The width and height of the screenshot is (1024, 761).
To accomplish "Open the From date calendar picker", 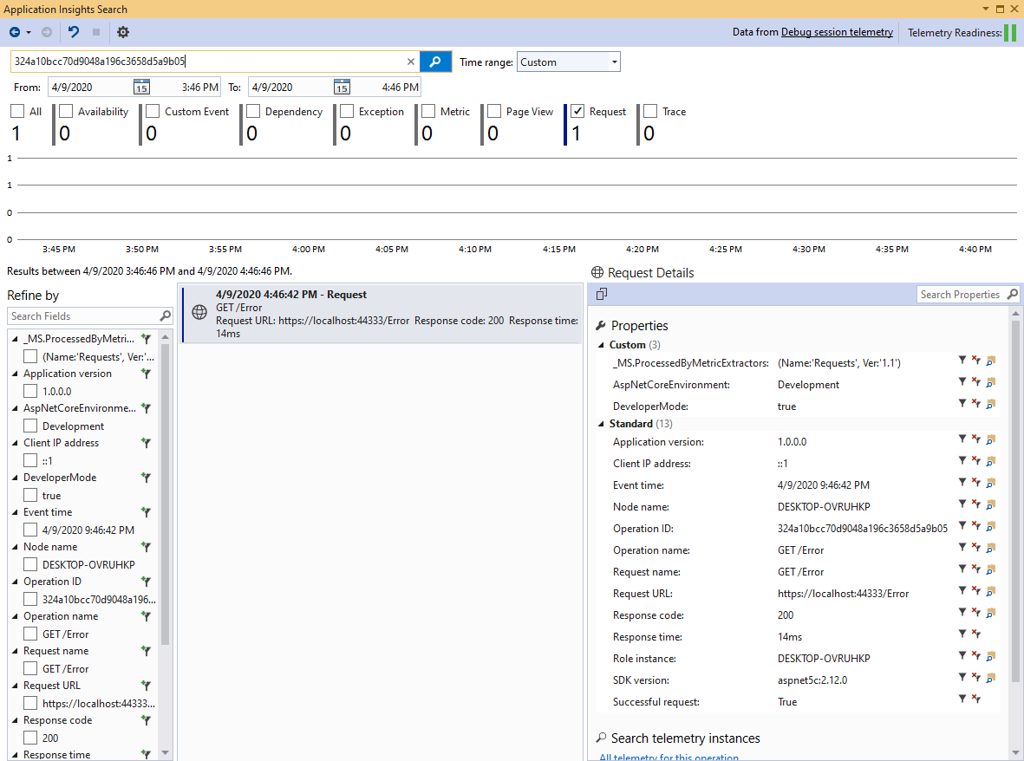I will [x=141, y=87].
